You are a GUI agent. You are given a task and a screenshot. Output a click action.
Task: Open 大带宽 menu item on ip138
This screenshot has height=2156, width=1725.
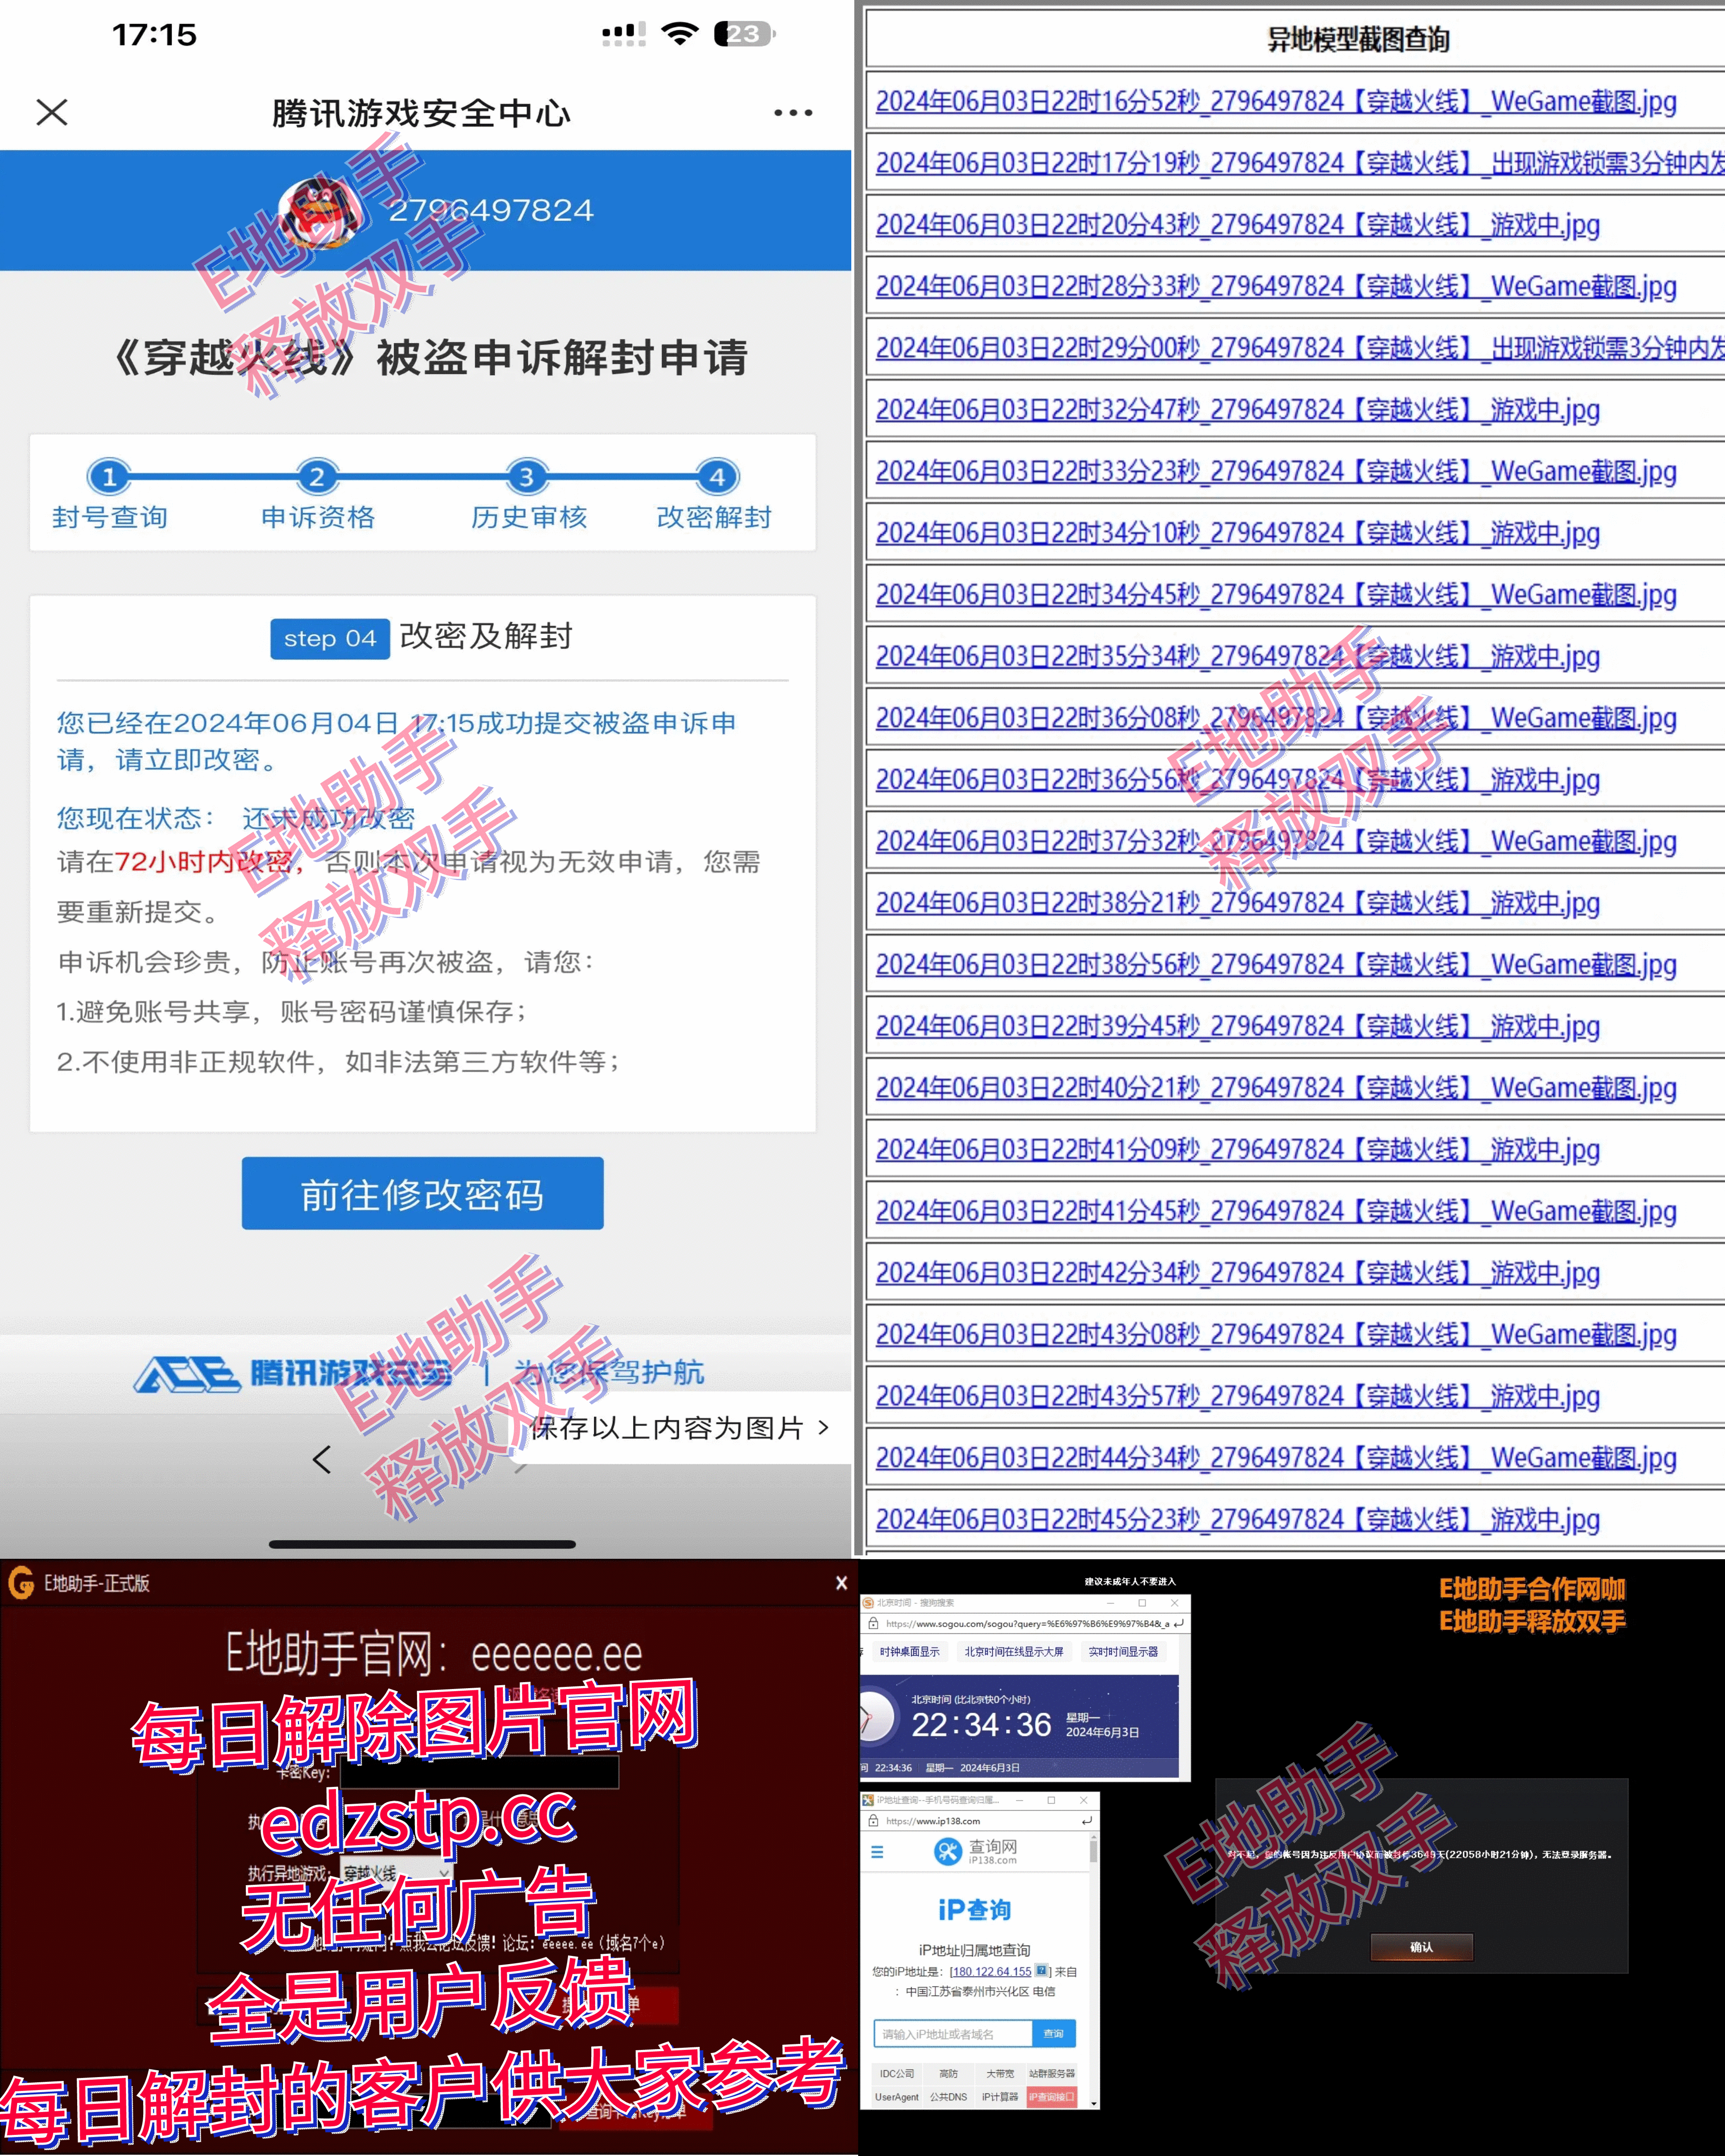(x=1000, y=2073)
